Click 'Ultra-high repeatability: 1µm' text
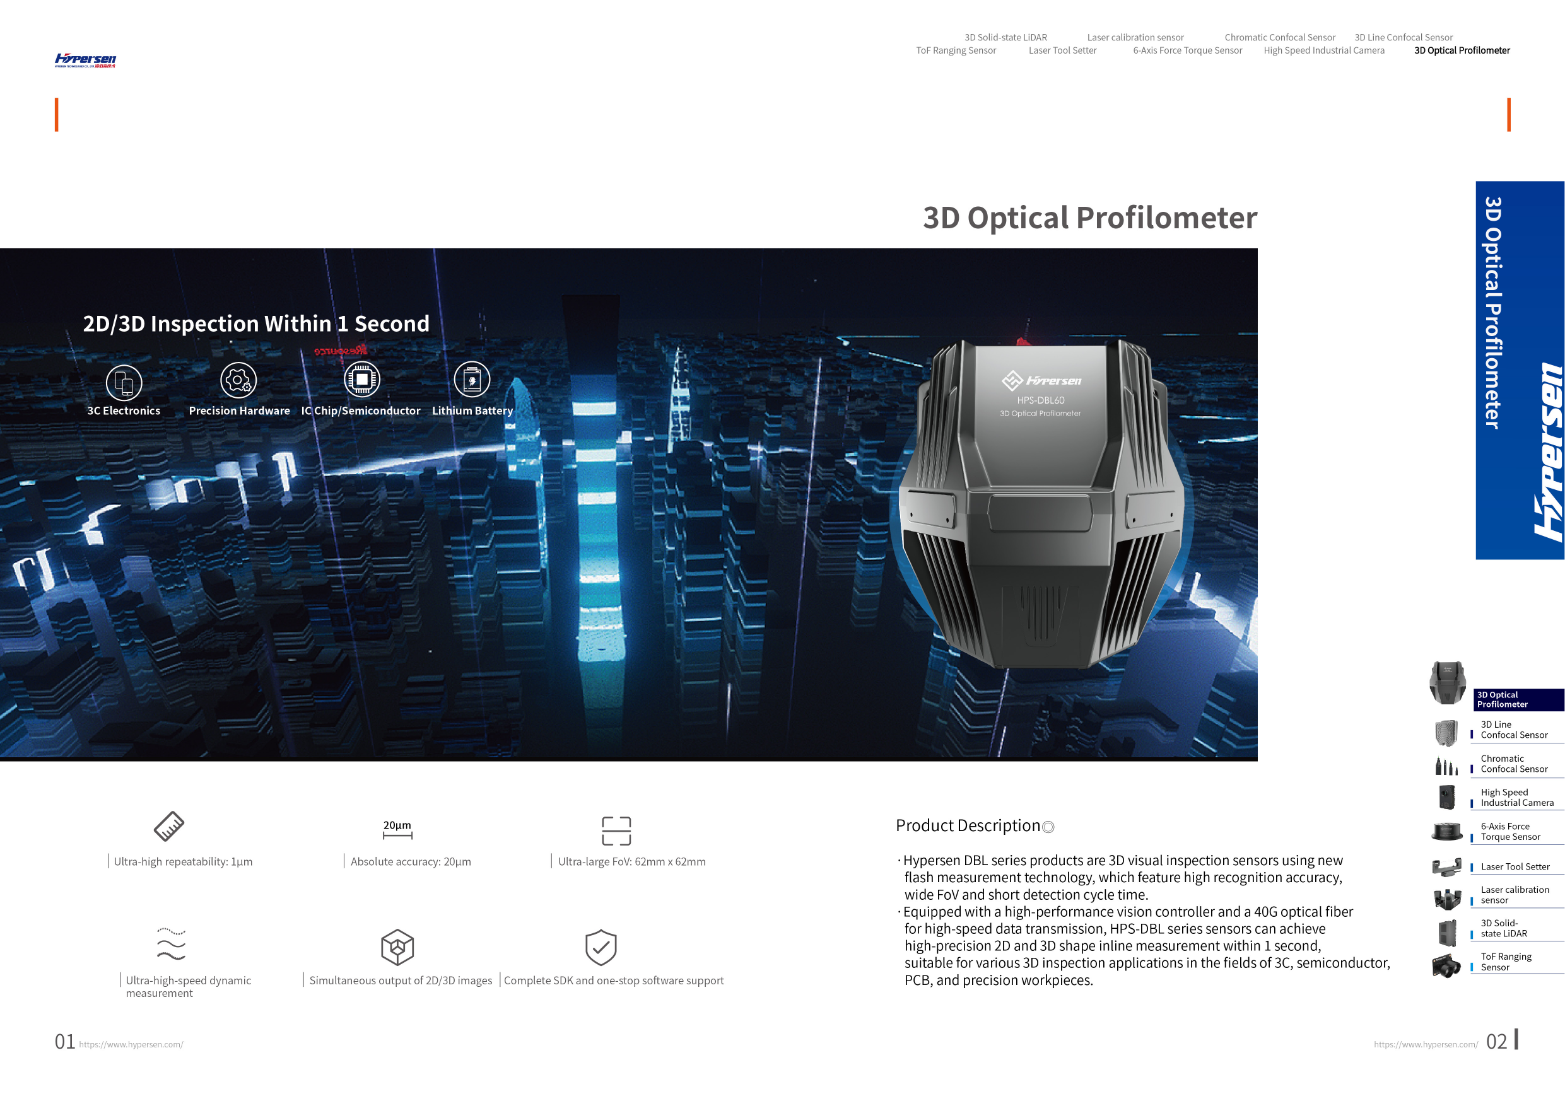Viewport: 1565px width, 1106px height. point(183,862)
